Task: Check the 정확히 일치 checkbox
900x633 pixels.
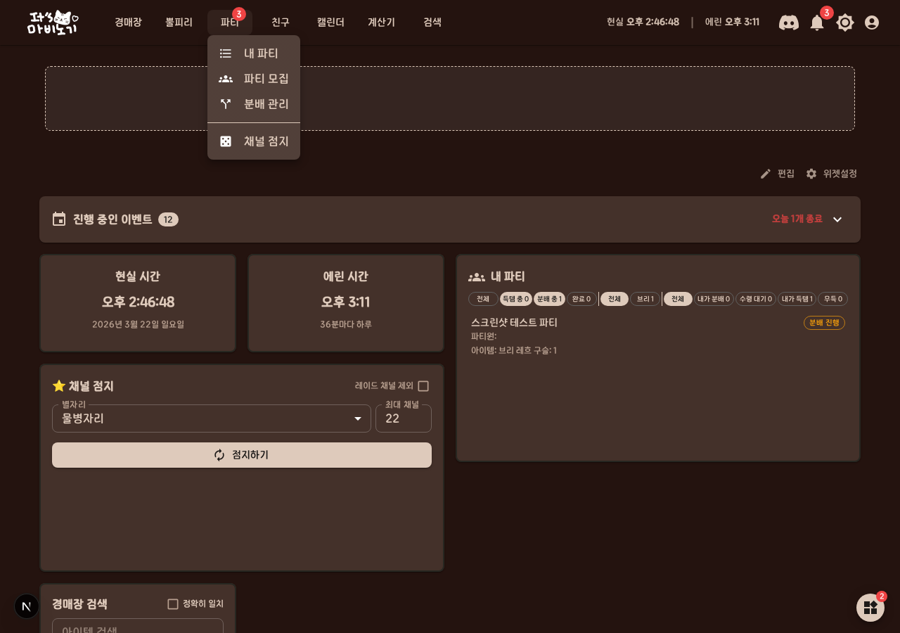Action: pyautogui.click(x=173, y=604)
